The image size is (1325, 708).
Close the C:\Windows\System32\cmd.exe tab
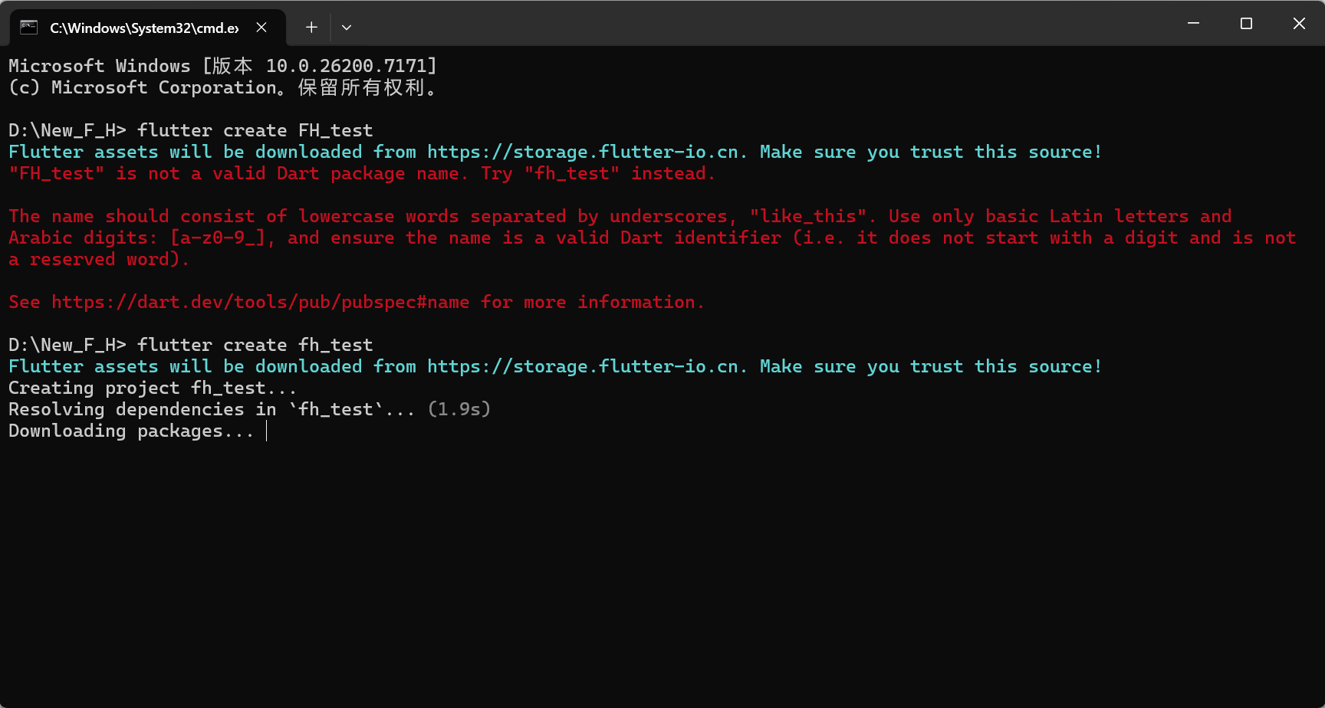pos(261,28)
